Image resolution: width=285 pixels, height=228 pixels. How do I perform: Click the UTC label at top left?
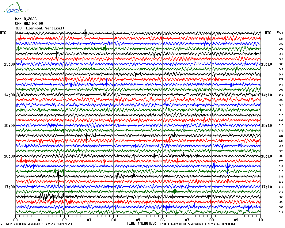click(x=3, y=33)
